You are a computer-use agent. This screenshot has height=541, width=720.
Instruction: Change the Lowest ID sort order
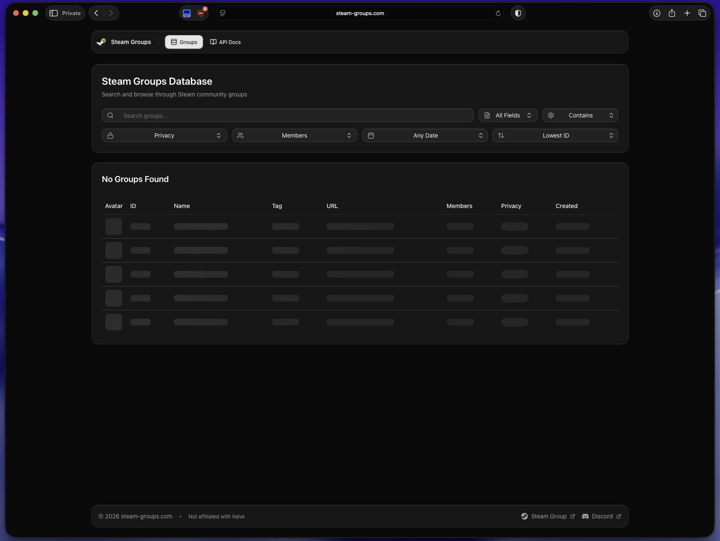(x=555, y=135)
